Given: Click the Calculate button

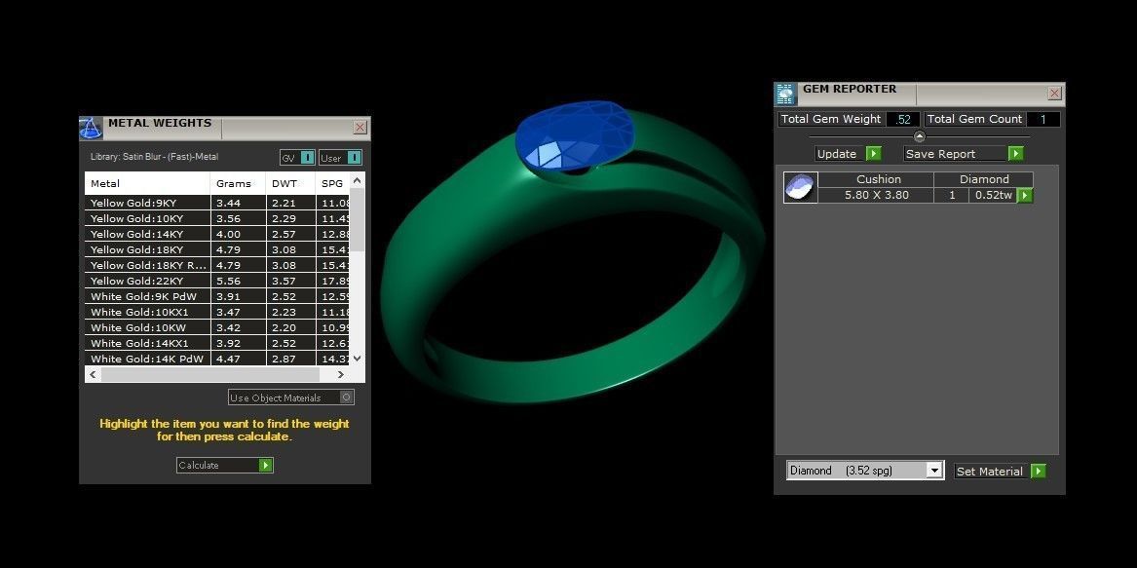Looking at the screenshot, I should (225, 465).
